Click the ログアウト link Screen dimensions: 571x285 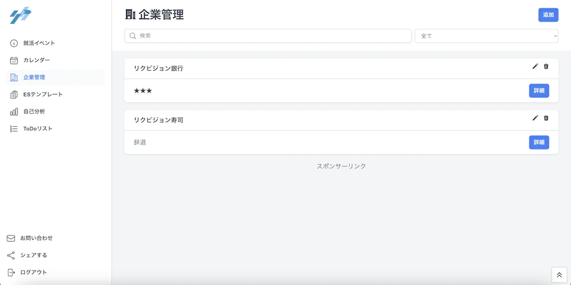(33, 273)
